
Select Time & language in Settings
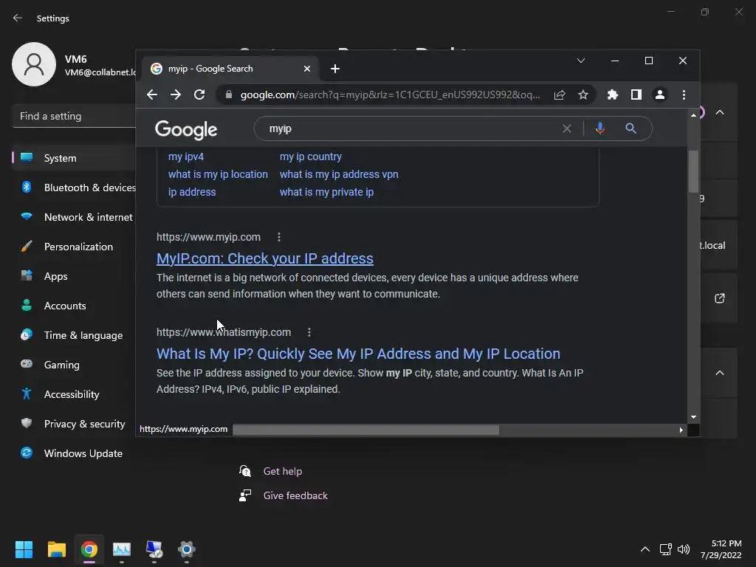pos(74,336)
